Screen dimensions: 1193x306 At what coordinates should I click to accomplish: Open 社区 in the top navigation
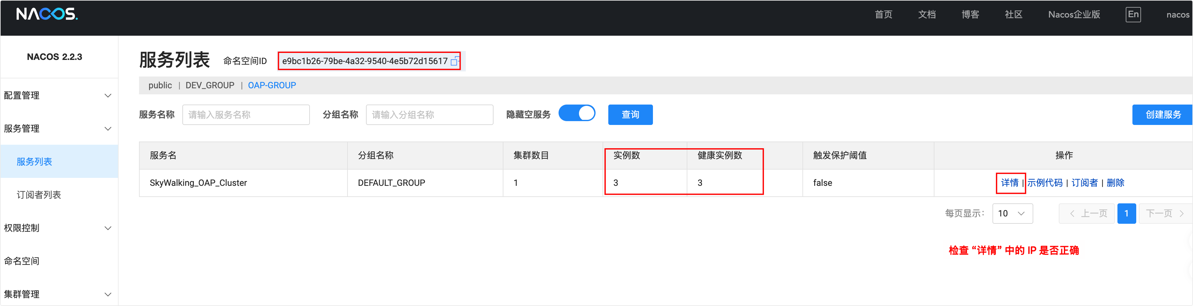1013,14
